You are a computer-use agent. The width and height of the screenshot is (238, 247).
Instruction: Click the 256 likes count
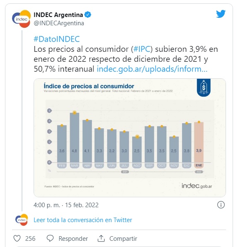click(30, 238)
